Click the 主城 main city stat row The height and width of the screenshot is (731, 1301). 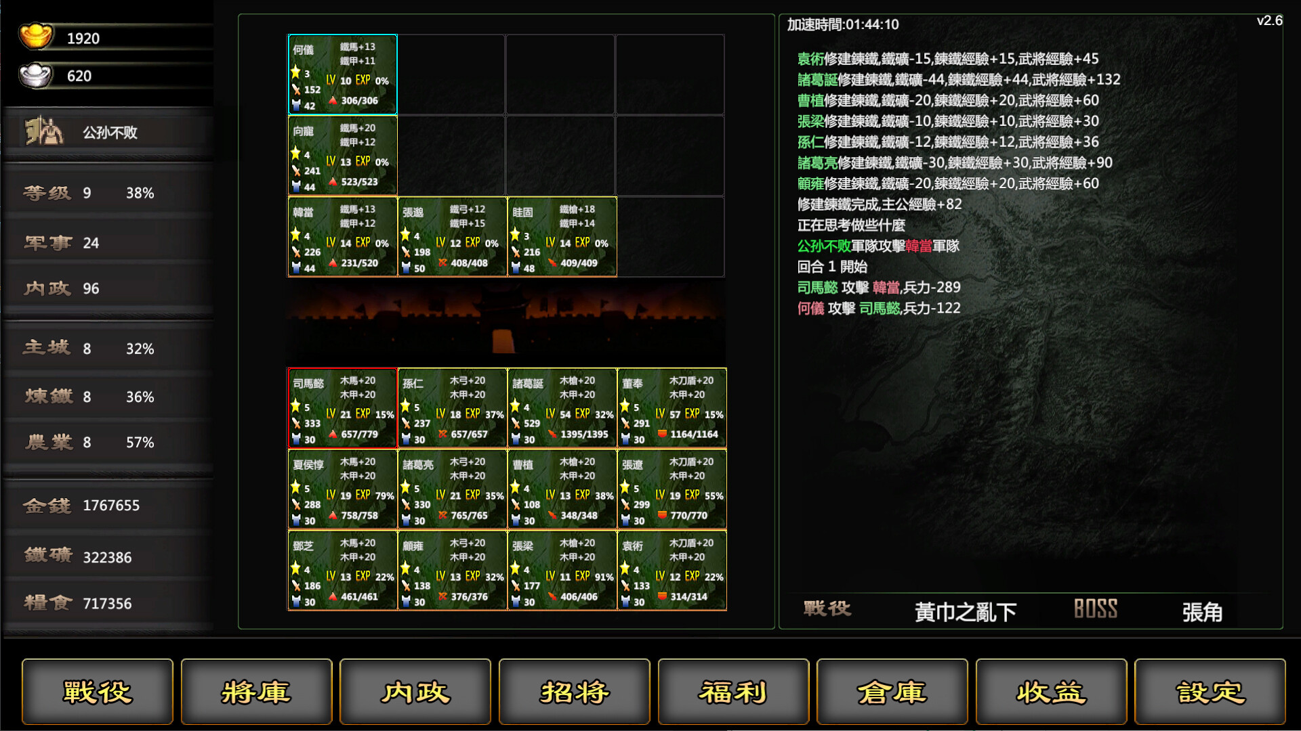(108, 349)
